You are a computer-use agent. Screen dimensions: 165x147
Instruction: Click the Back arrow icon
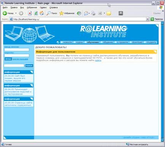pos(5,13)
